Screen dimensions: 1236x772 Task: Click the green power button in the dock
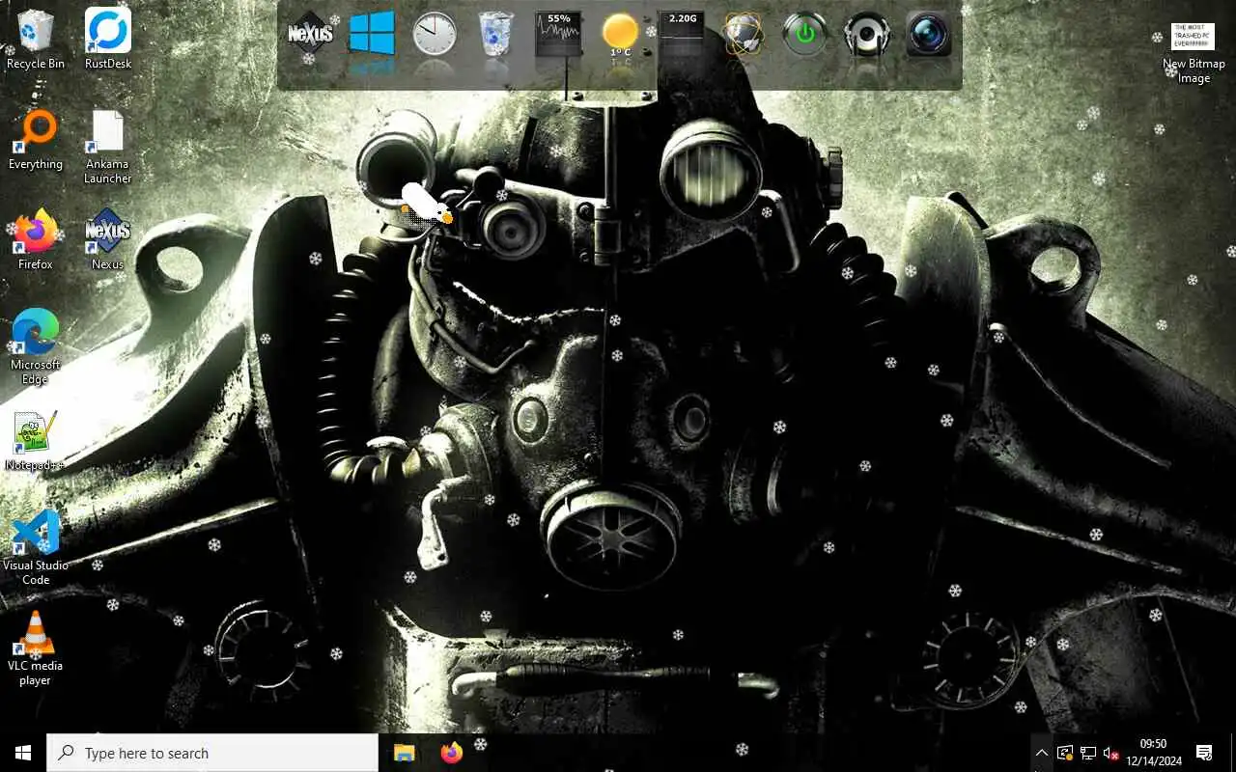click(805, 34)
